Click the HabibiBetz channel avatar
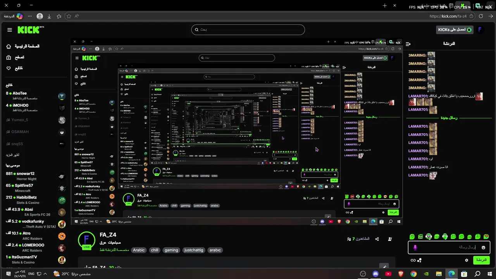 pyautogui.click(x=62, y=200)
